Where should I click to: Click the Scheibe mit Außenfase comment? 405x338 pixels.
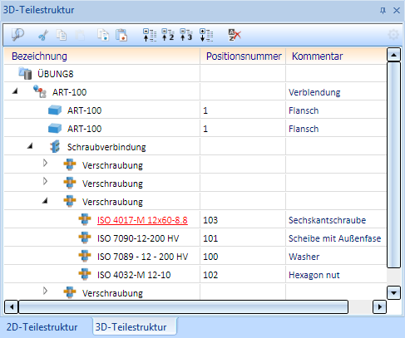click(x=336, y=238)
